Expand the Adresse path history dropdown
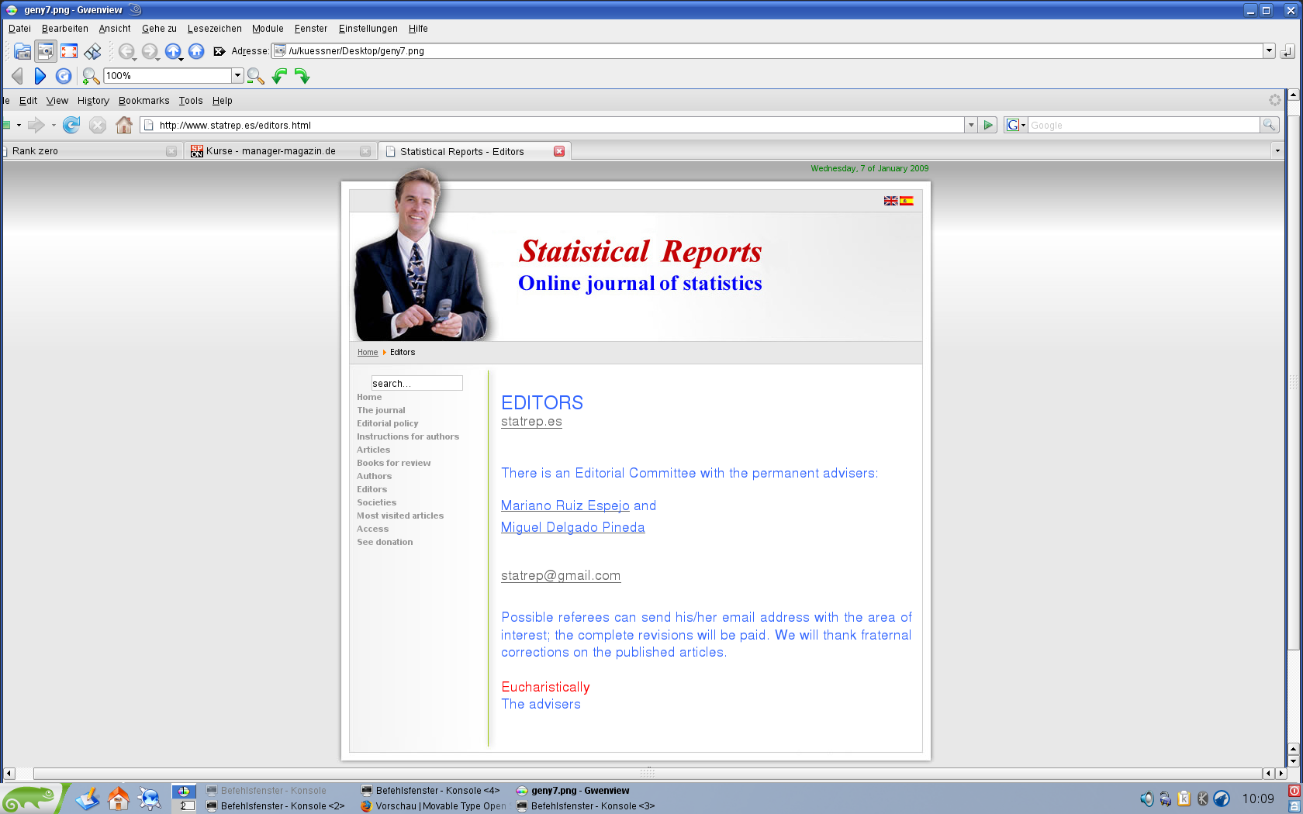1303x814 pixels. 1269,51
